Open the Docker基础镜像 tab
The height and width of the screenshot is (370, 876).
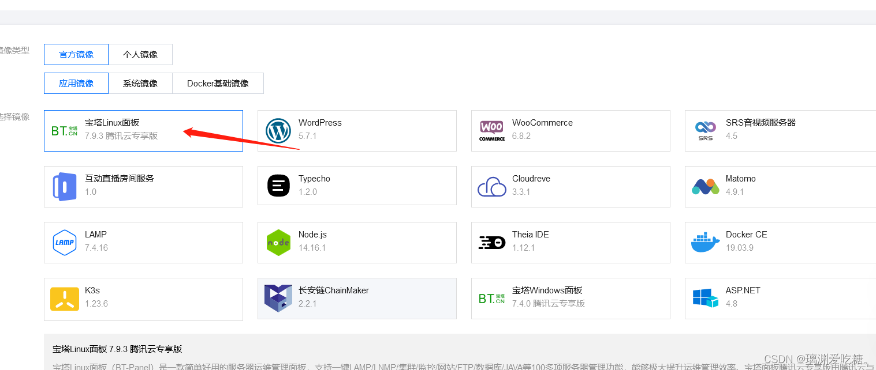218,83
